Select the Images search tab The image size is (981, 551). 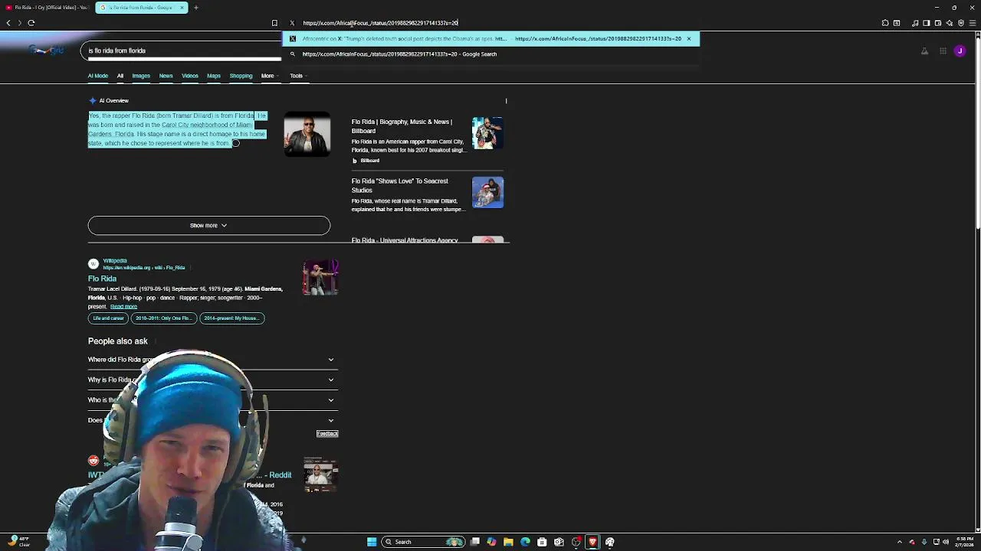point(141,76)
